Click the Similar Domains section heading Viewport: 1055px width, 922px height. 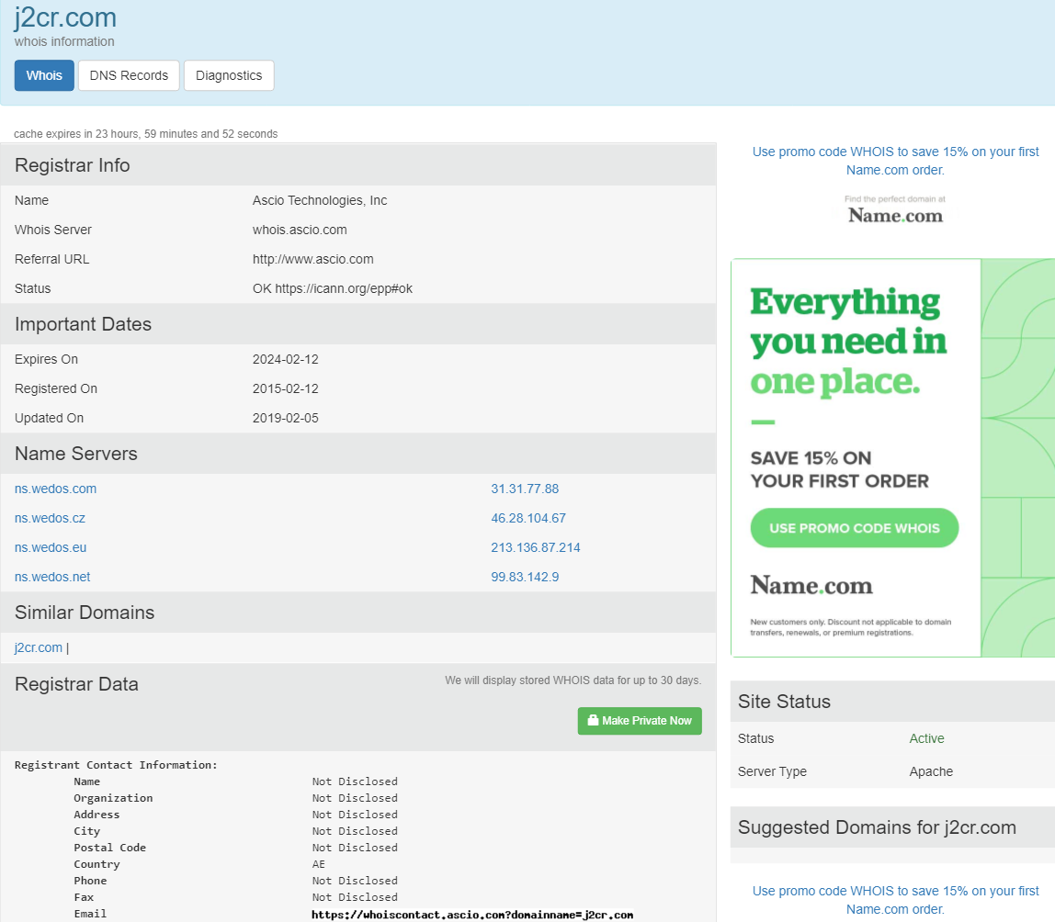click(x=85, y=613)
